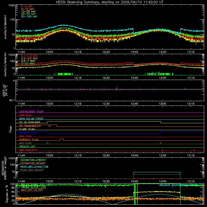Viewport: 207px width, 207px height.
Task: Click the GOES-10 axis label
Action: 5,90
